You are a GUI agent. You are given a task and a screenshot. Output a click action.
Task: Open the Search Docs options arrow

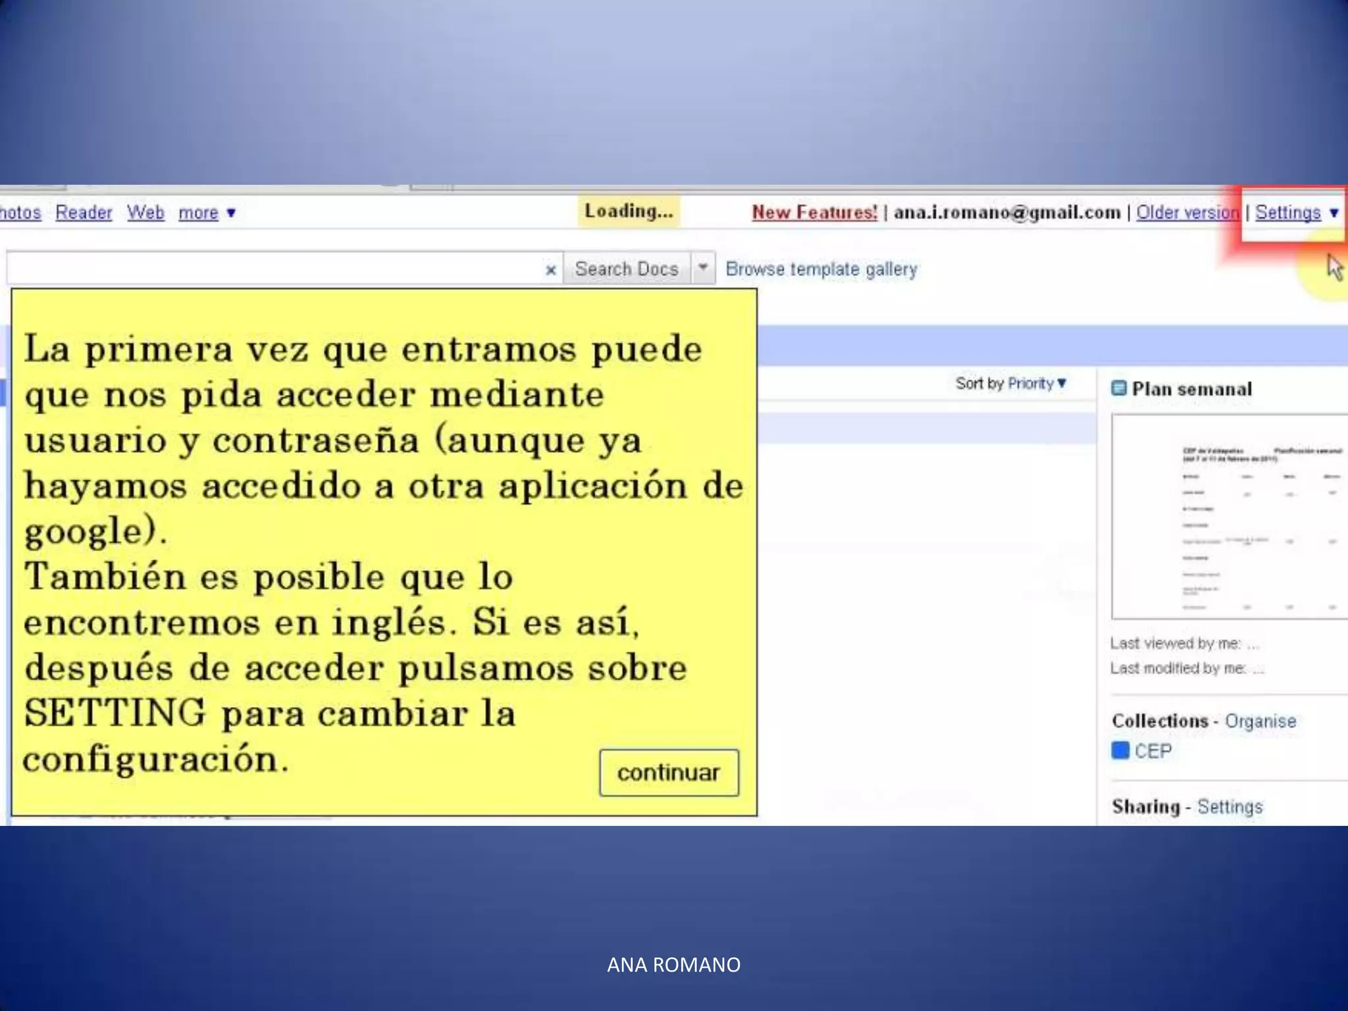(703, 268)
